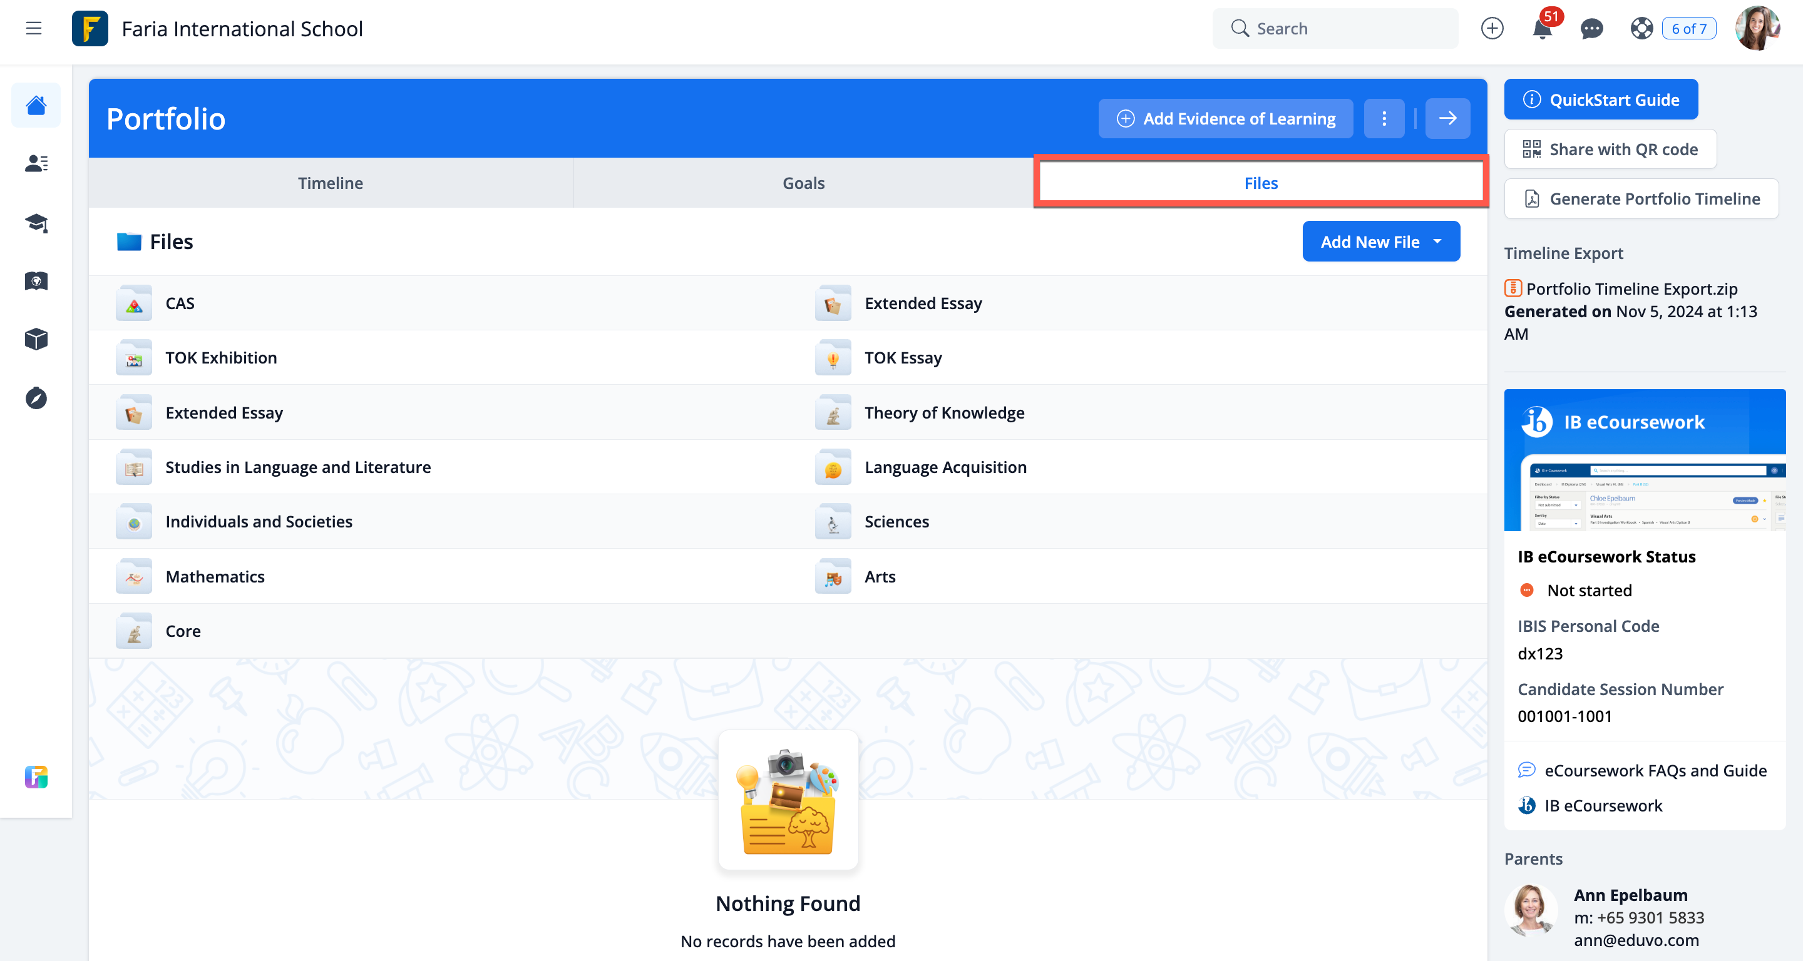Switch to the Goals tab
Screen dimensions: 1803x961
(803, 183)
